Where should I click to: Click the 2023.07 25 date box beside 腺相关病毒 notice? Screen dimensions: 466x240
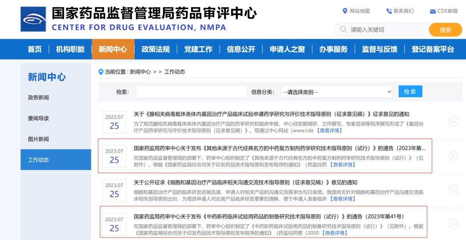[x=114, y=122]
